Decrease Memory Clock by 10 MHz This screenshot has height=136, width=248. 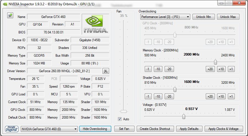coord(158,69)
